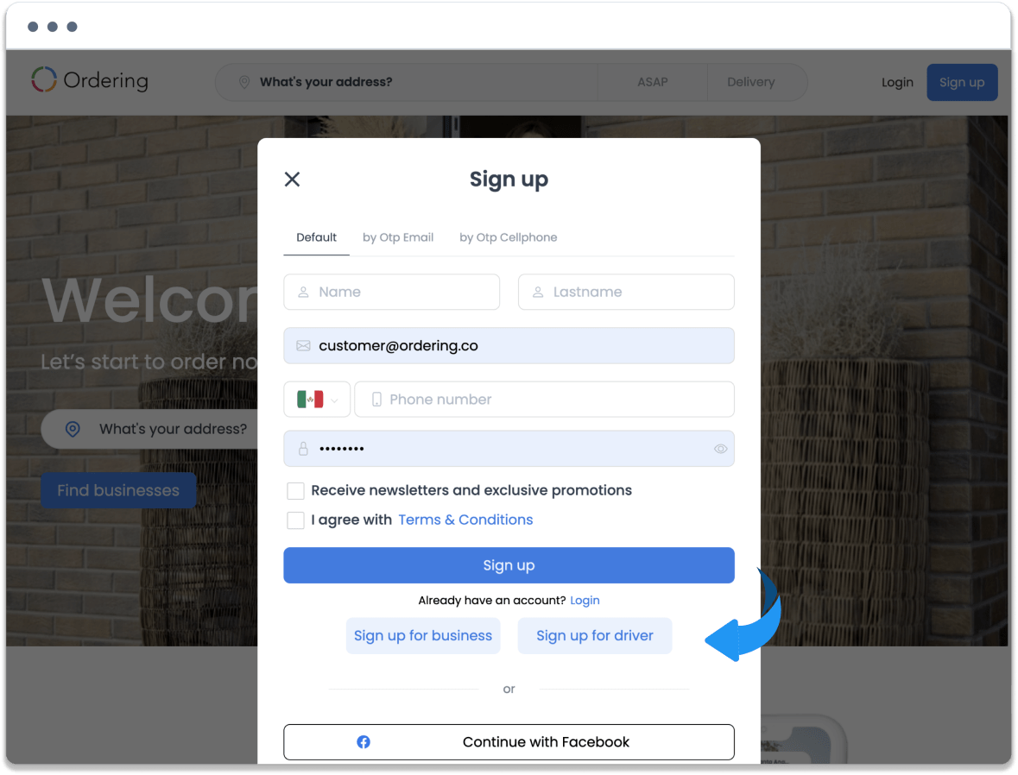Switch to the by Otp Email tab
The width and height of the screenshot is (1018, 775).
398,237
